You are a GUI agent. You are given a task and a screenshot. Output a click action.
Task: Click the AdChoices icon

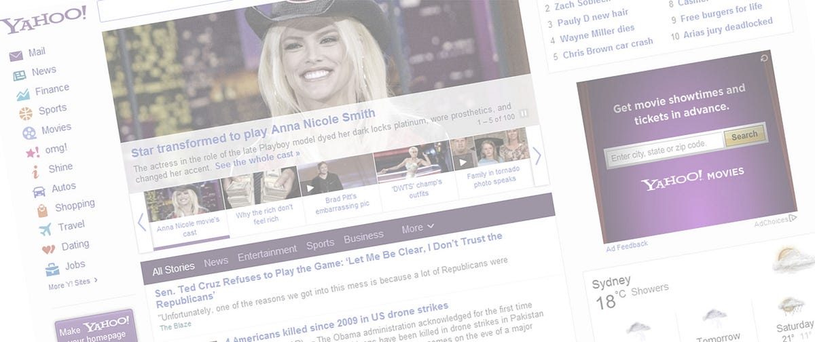point(793,218)
